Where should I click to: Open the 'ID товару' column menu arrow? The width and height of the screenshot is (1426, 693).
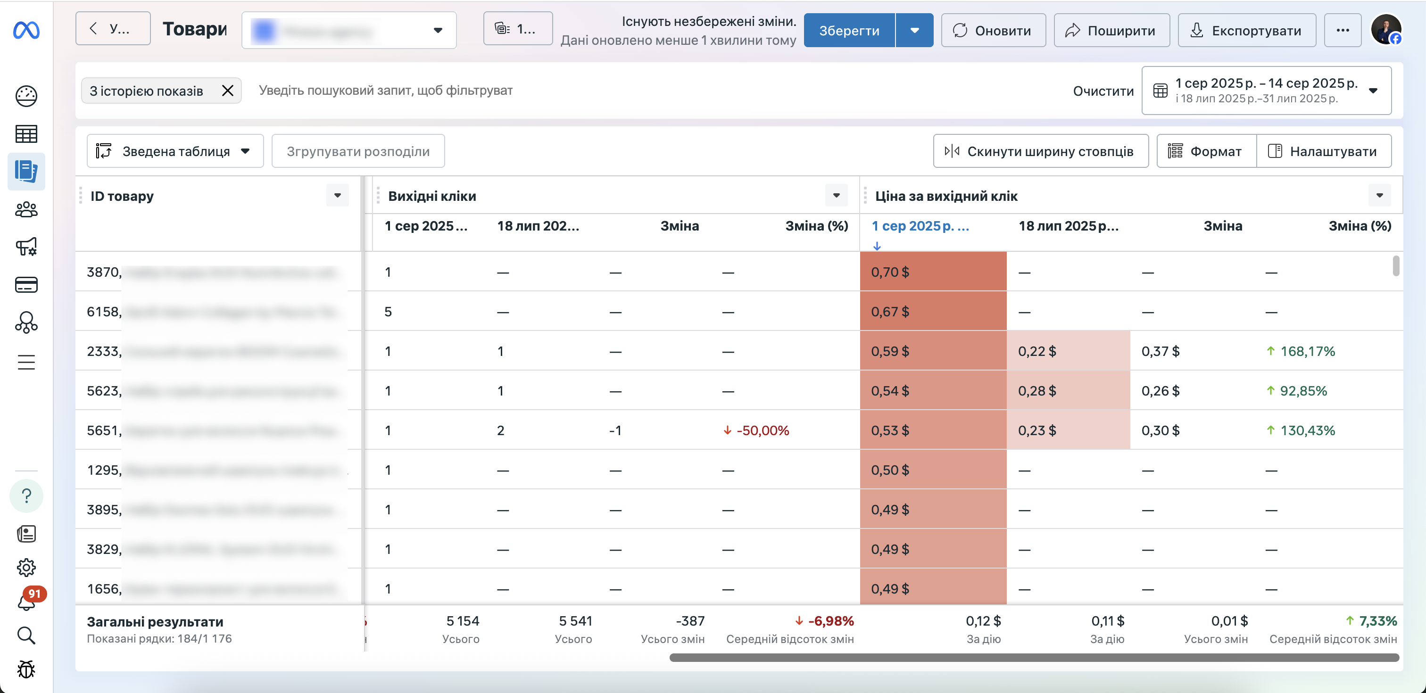(337, 195)
